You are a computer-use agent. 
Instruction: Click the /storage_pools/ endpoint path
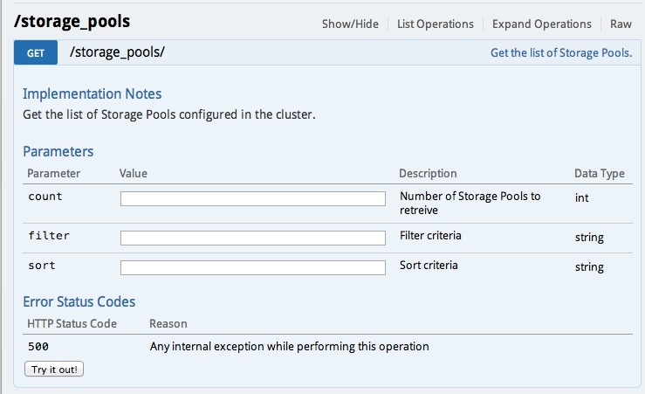click(117, 52)
